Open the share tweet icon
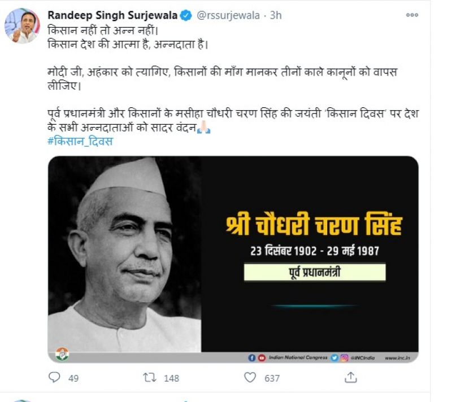The height and width of the screenshot is (402, 452). (350, 377)
